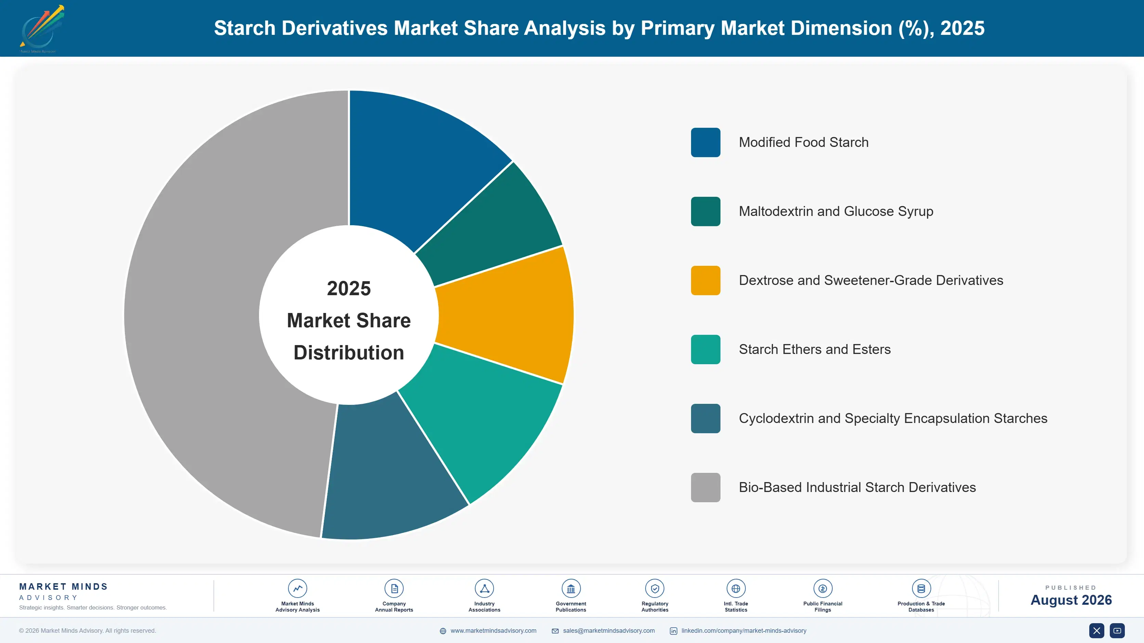Click the chart title in header banner

pyautogui.click(x=599, y=28)
